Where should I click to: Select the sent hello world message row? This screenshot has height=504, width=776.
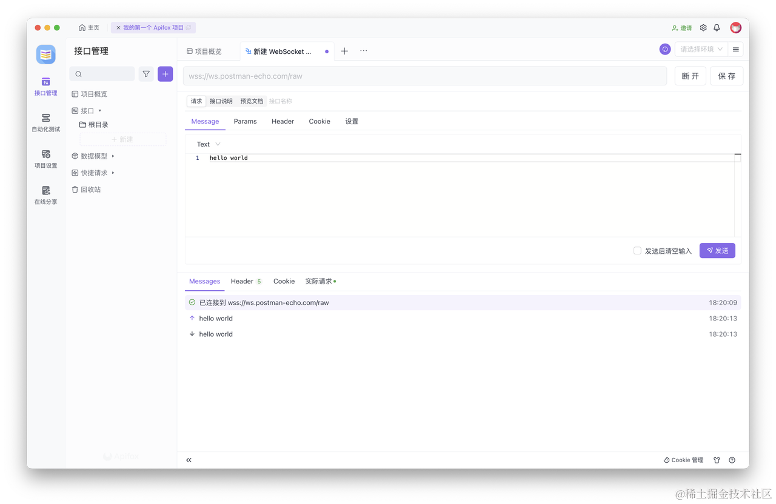pos(463,318)
